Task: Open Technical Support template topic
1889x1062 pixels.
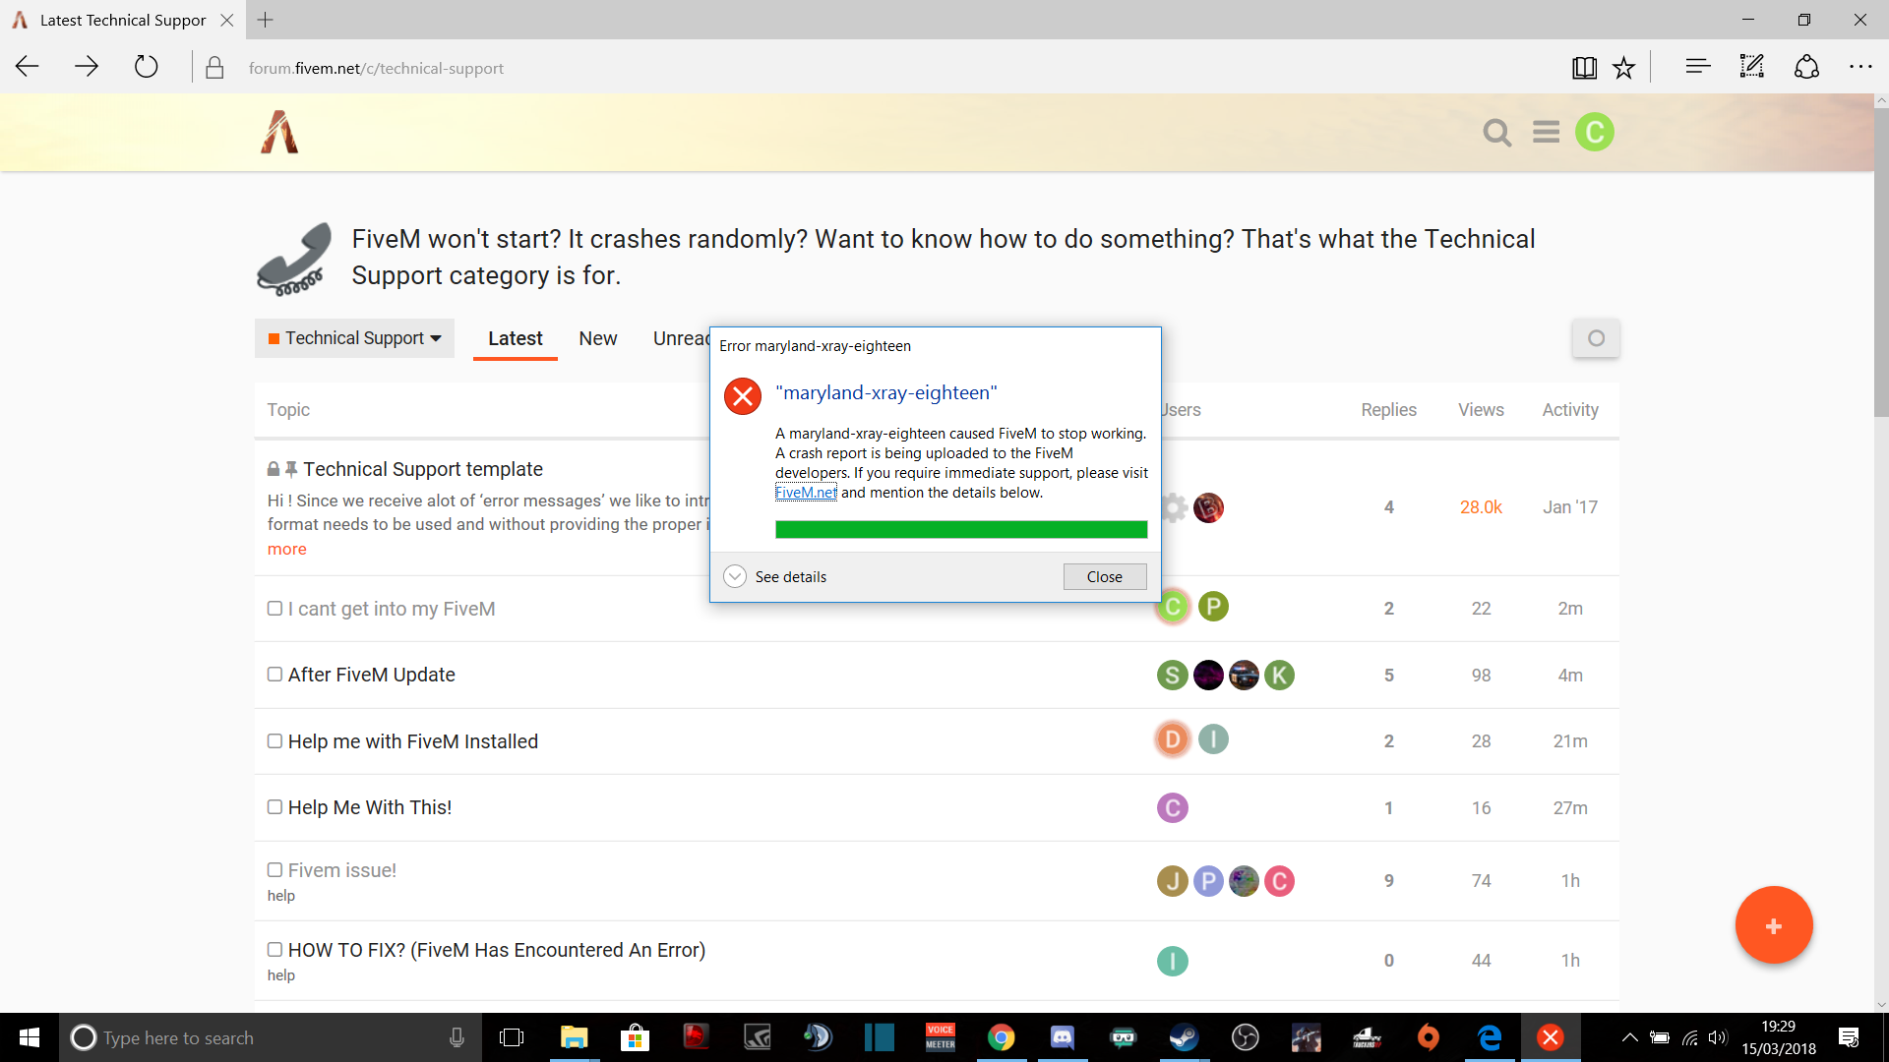Action: coord(423,469)
